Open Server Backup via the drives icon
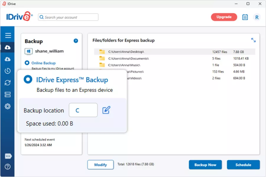The height and width of the screenshot is (177, 266). (7, 94)
